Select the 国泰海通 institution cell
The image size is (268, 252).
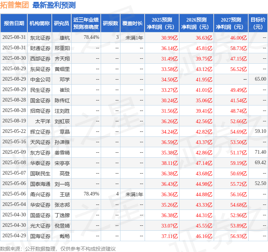click(40, 184)
